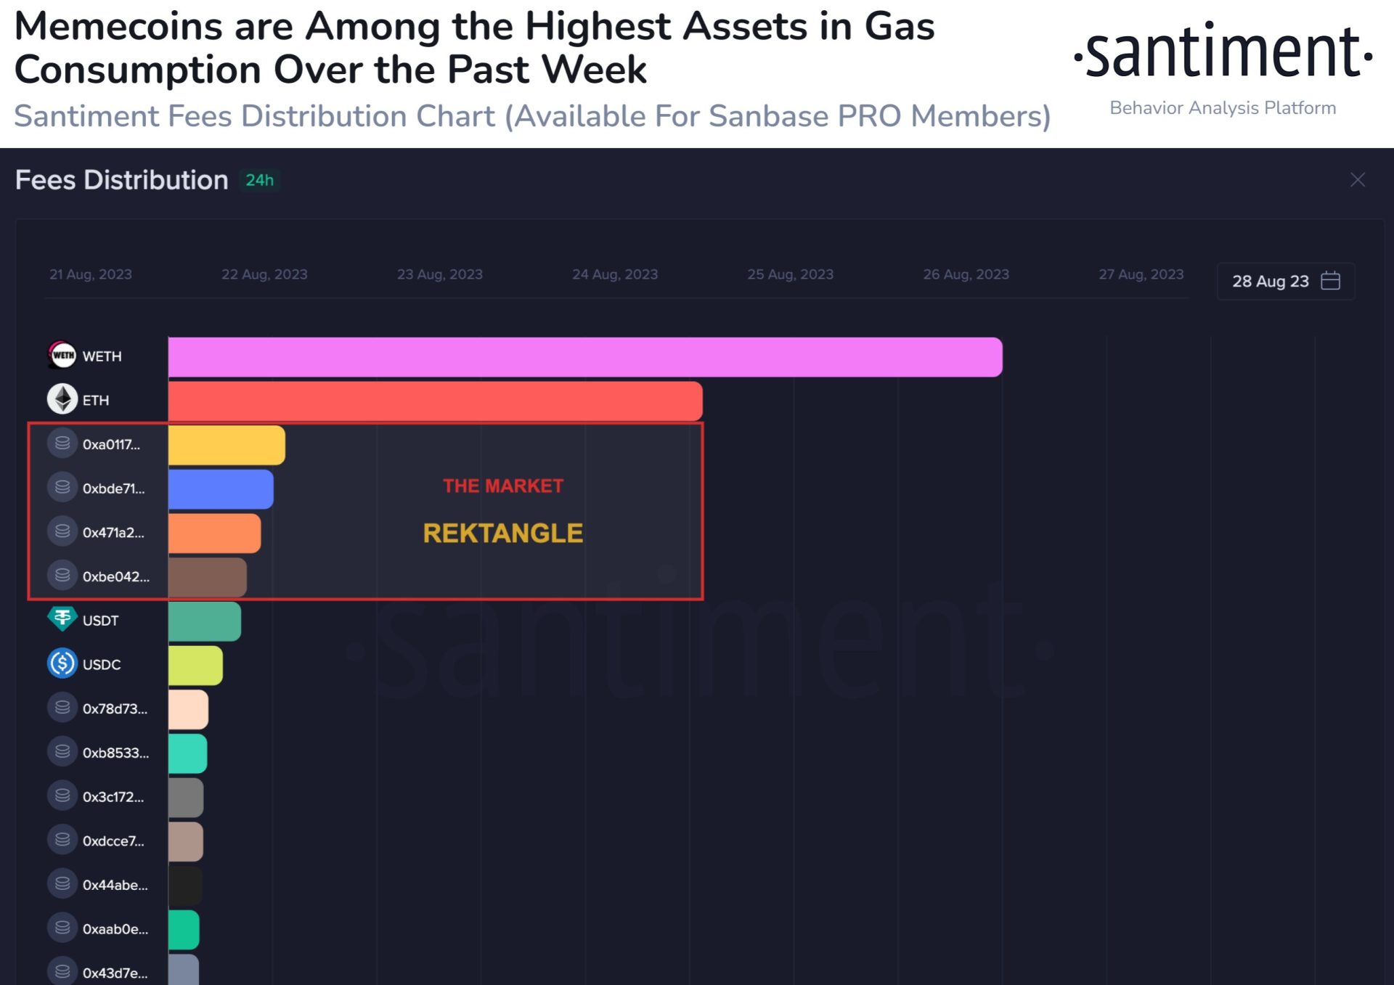Click the WETH token icon

click(x=62, y=356)
